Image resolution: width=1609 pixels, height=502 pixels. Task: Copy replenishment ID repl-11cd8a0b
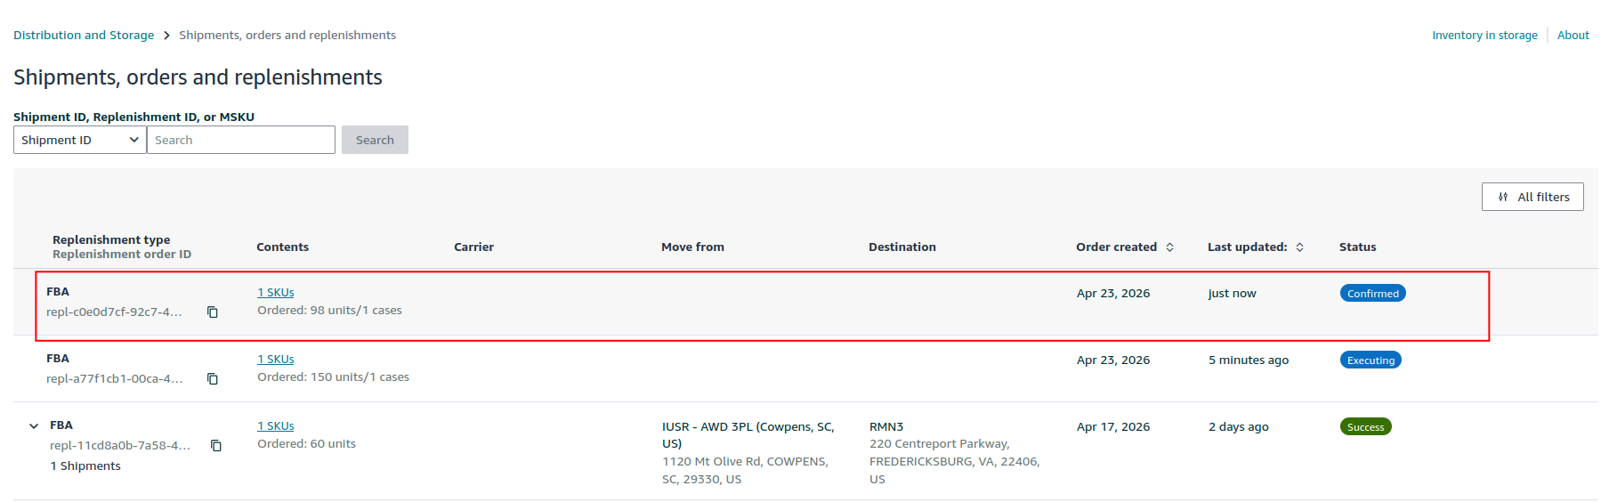[x=216, y=446]
